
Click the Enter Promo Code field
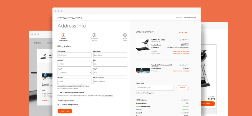pos(155,88)
